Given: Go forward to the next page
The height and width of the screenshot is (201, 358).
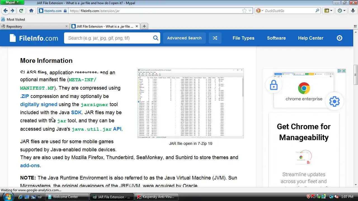Looking at the screenshot, I should 13,11.
